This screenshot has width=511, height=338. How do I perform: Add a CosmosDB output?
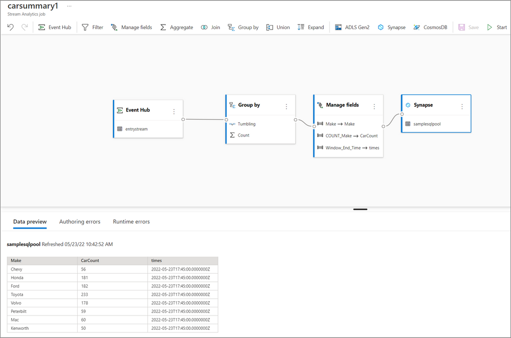(430, 28)
